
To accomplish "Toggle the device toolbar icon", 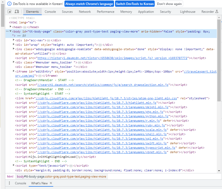I will 17,11.
